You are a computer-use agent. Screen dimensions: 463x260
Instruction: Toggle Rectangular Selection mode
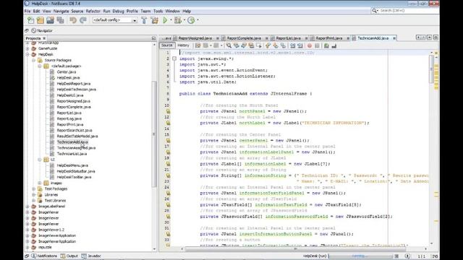(x=259, y=45)
